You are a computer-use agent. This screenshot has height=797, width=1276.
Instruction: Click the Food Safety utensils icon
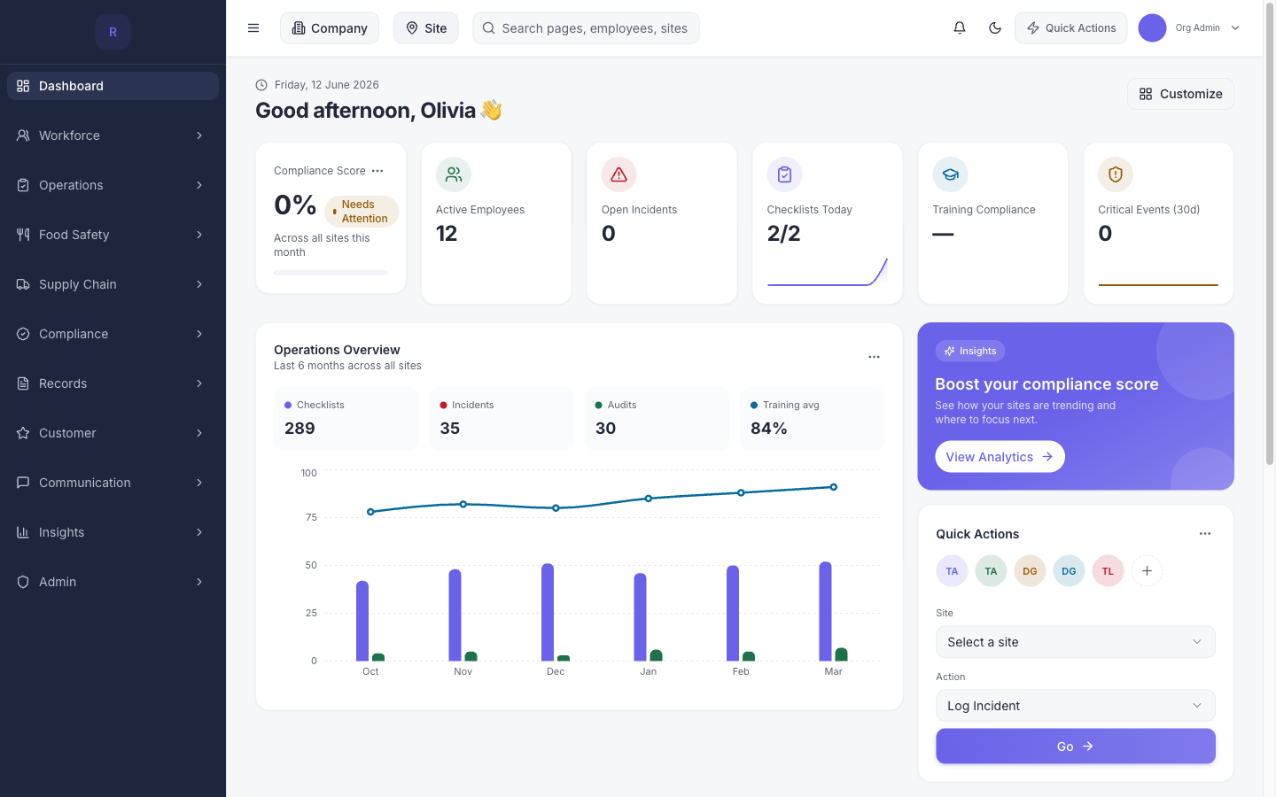coord(23,235)
